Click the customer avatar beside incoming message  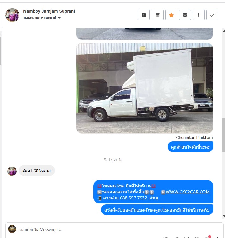point(12,171)
